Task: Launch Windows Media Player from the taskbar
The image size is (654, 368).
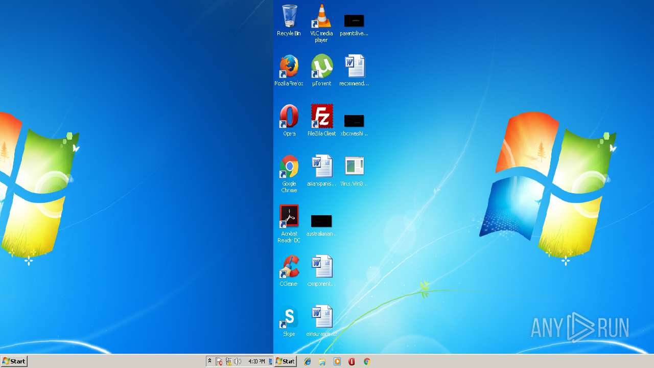Action: (x=337, y=361)
